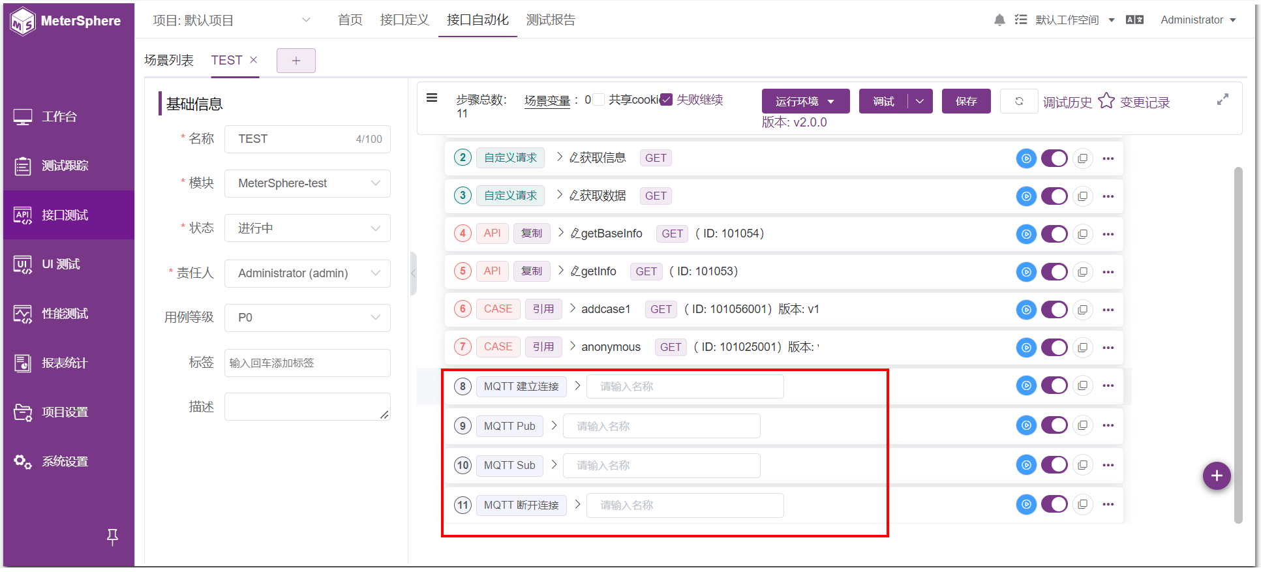
Task: Open more options for MQTT 断开连接
Action: pos(1108,504)
